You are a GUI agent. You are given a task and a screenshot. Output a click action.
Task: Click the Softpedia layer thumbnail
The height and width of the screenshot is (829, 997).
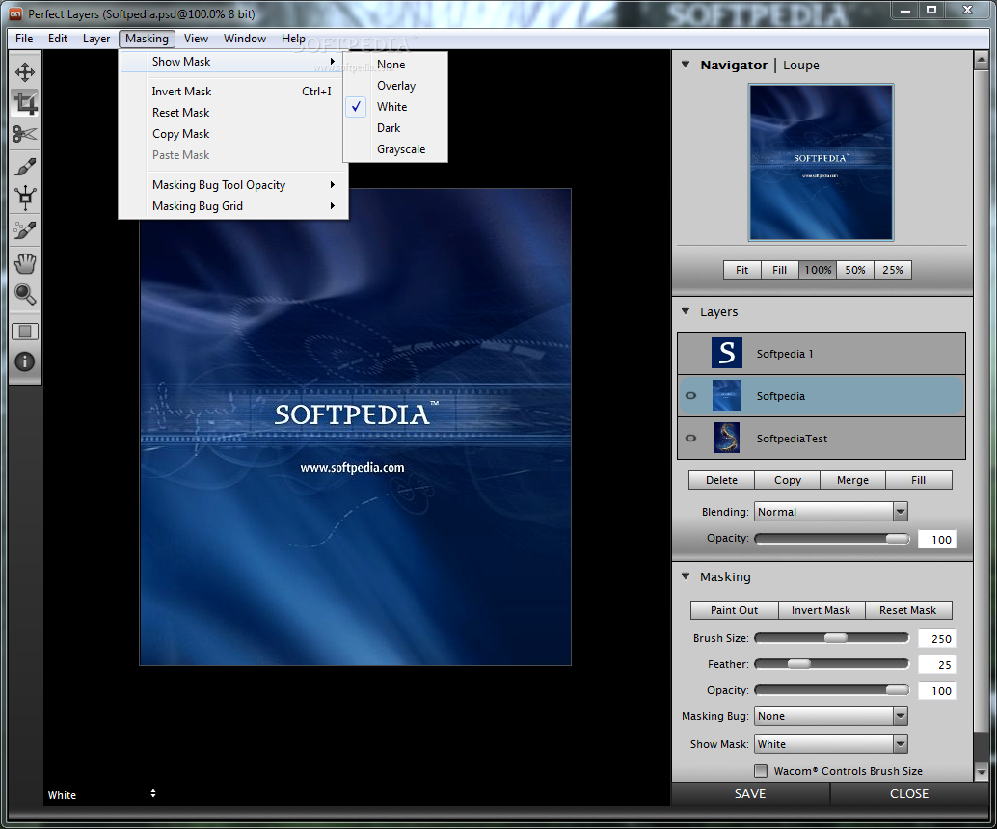727,395
